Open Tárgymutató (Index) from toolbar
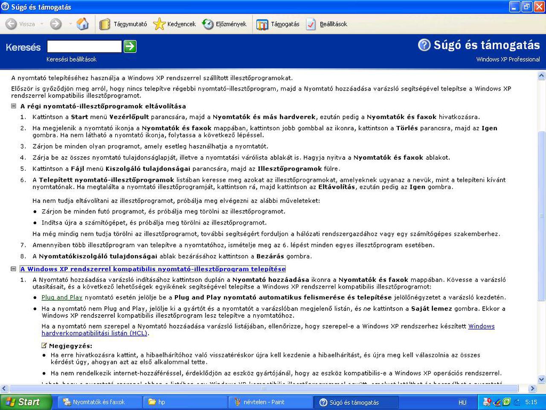Screen dimensions: 546x410 tap(123, 24)
